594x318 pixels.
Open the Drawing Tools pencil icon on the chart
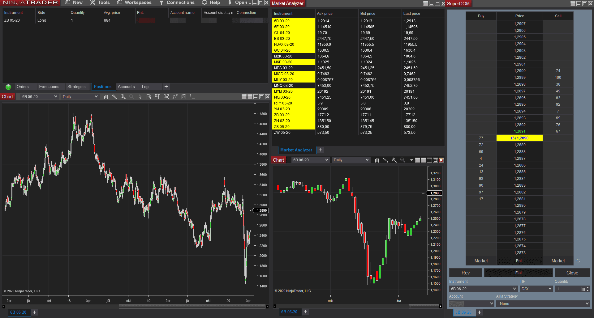coord(115,97)
